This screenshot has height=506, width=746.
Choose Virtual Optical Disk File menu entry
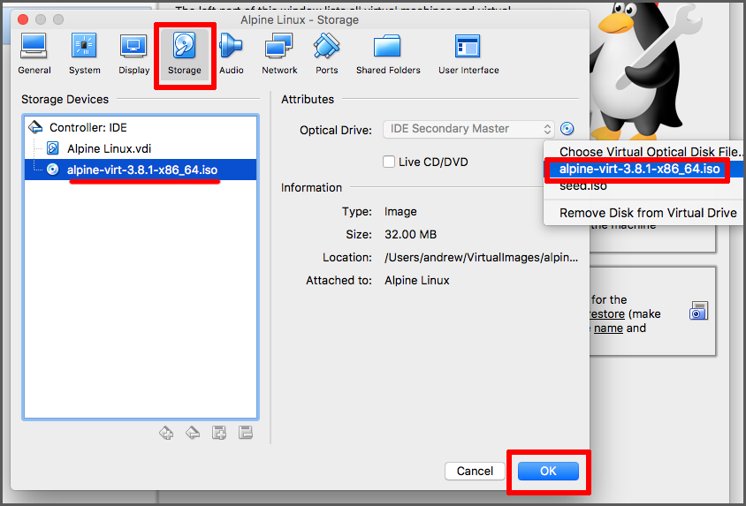(644, 152)
